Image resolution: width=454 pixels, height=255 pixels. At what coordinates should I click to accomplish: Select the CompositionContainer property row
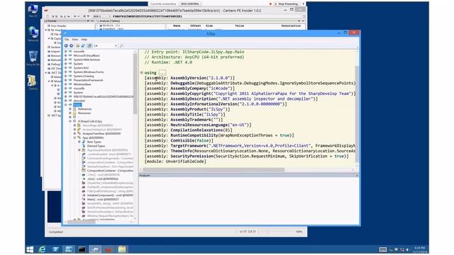pyautogui.click(x=111, y=171)
